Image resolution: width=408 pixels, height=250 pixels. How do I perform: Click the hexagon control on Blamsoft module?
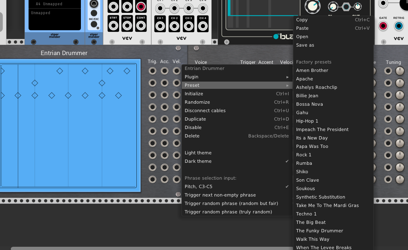(346, 7)
